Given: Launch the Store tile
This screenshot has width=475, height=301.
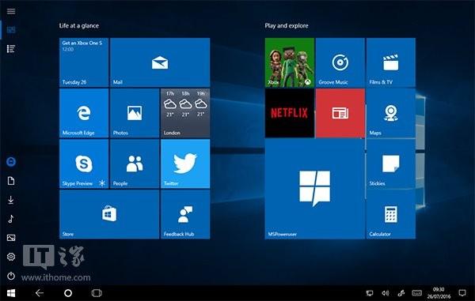Looking at the screenshot, I should 109,214.
